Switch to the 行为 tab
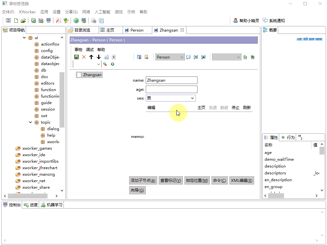 288,137
